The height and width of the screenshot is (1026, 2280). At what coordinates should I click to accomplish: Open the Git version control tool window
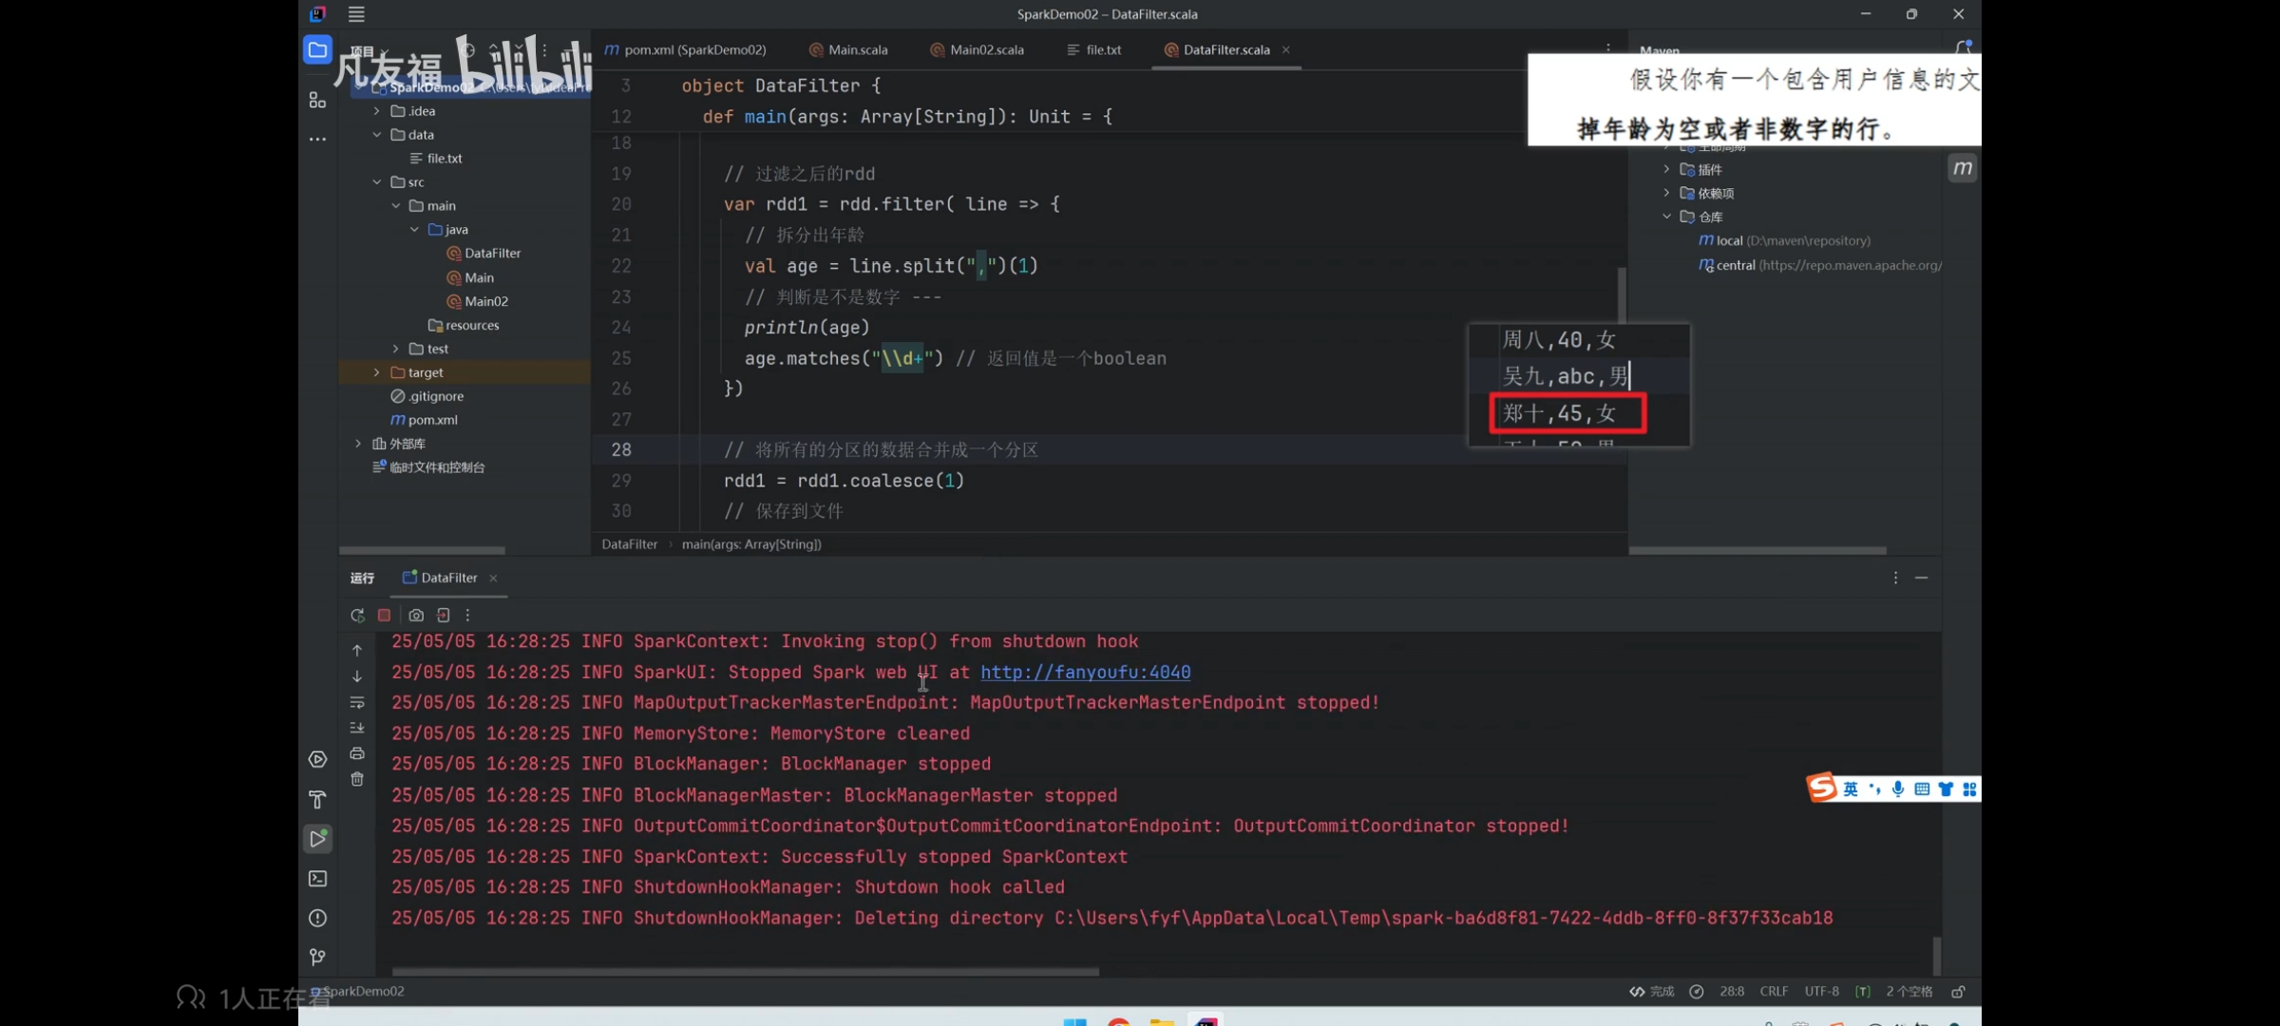pyautogui.click(x=318, y=957)
